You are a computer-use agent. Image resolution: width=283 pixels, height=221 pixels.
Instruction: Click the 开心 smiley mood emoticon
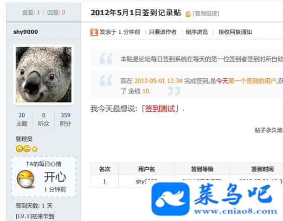point(26,178)
